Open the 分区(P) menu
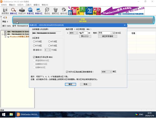 point(20,5)
